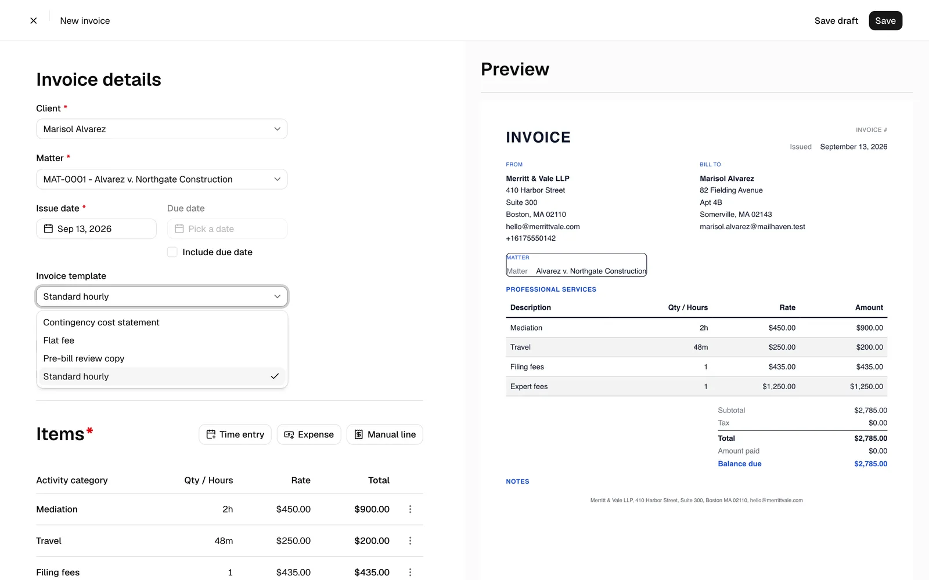Add a Time entry item

click(x=235, y=434)
